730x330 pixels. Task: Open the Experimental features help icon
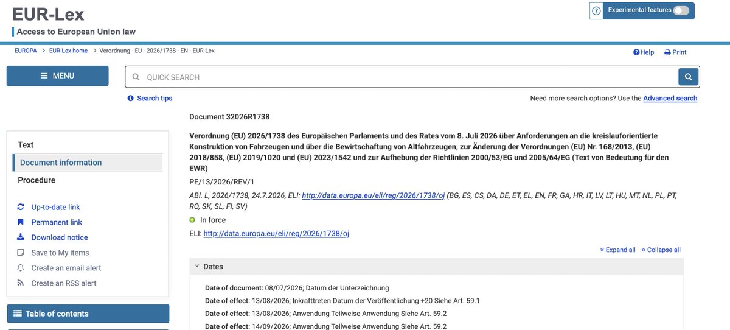596,10
